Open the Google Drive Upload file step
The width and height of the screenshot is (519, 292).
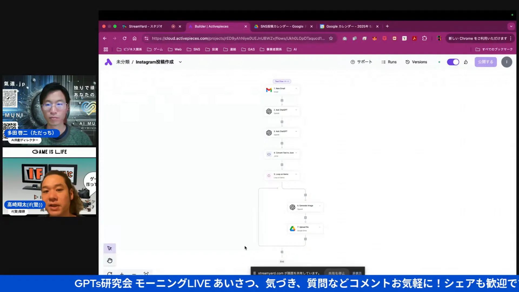coord(305,229)
